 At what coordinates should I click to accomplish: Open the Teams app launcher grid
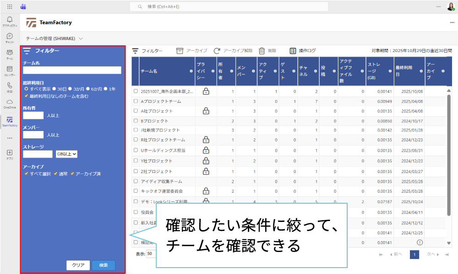[10, 7]
